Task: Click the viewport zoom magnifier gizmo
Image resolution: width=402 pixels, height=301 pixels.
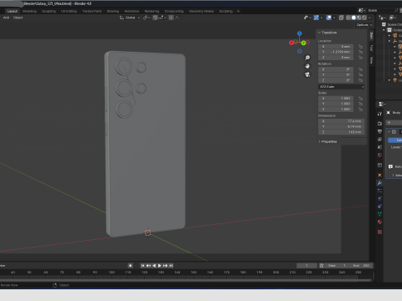Action: 307,58
